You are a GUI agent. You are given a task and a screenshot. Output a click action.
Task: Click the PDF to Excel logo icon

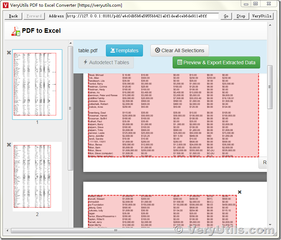16,31
